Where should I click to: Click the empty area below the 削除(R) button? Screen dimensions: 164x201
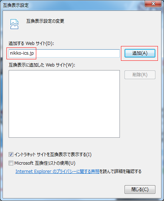pos(140,109)
